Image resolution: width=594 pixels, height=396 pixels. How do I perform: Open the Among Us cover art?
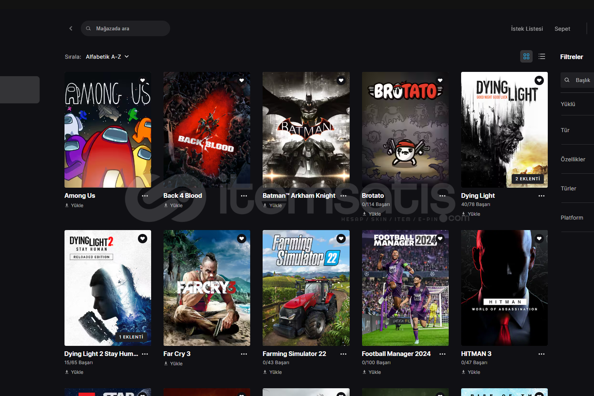click(108, 130)
